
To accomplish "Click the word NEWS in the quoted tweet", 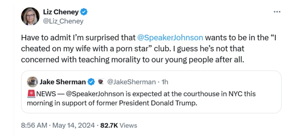I will (46, 94).
